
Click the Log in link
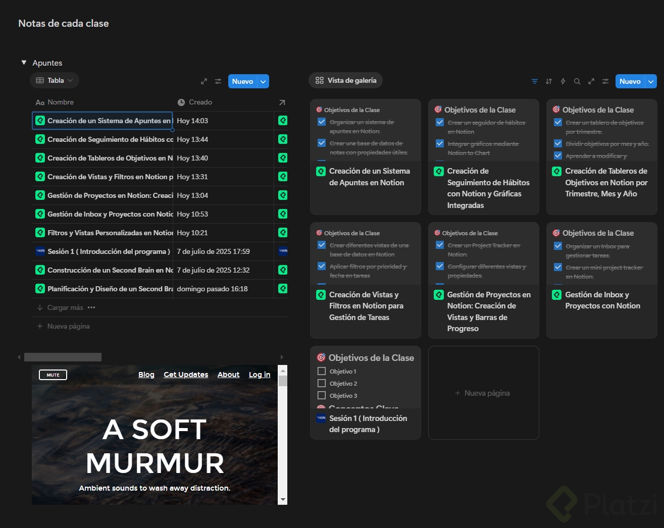tap(260, 375)
